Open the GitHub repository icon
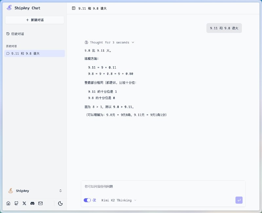This screenshot has width=262, height=213. click(16, 203)
